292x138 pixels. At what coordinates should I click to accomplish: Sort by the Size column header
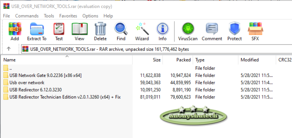148,60
